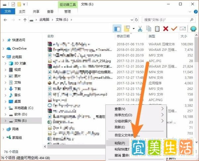Expand the 网络 tree node arrow
Viewport: 199px width, 161px height.
click(3, 129)
